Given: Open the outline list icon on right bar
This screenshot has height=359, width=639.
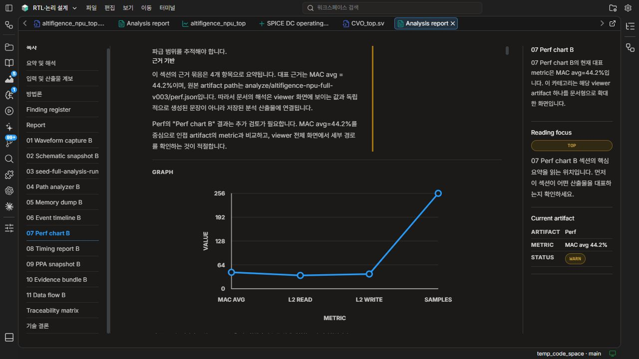Looking at the screenshot, I should 630,26.
